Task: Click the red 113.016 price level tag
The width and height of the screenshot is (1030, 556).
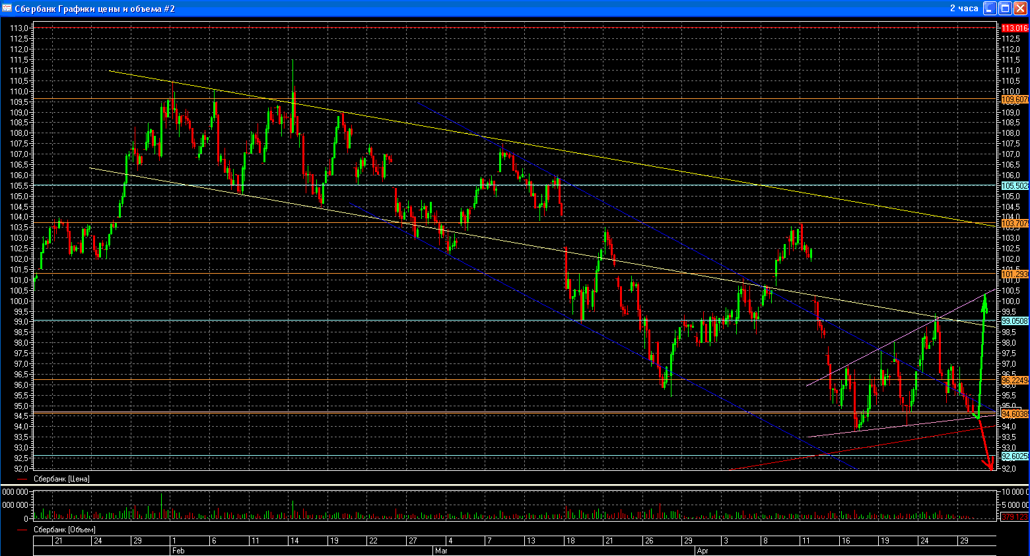Action: [x=1014, y=28]
